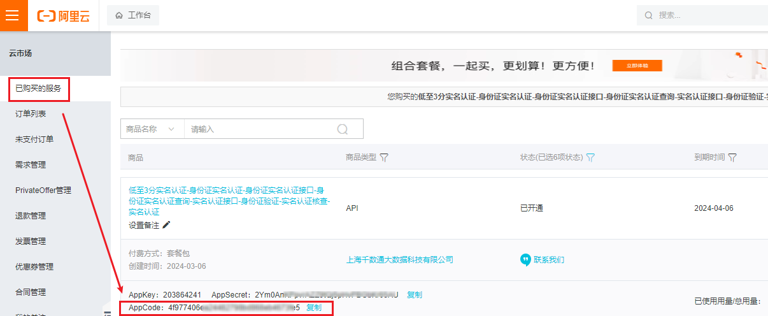Viewport: 768px width, 316px height.
Task: Open the 低至3分实名认证 product link
Action: click(229, 201)
